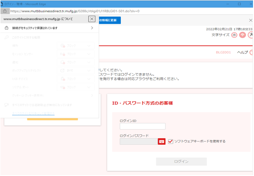Viewport: 254px width, 176px height.
Task: Open the モーション センサー permission dropdown
Action: click(x=76, y=54)
